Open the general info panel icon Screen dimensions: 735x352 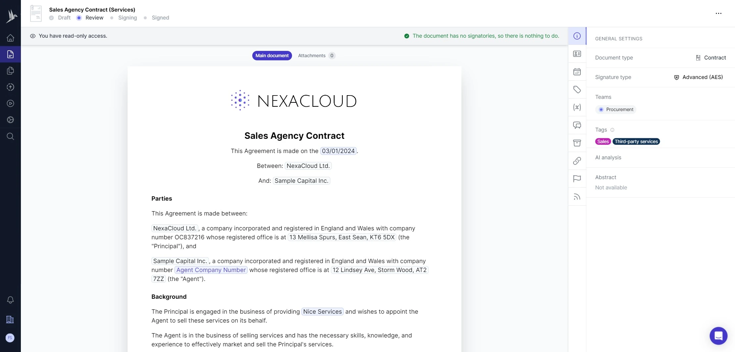tap(577, 36)
